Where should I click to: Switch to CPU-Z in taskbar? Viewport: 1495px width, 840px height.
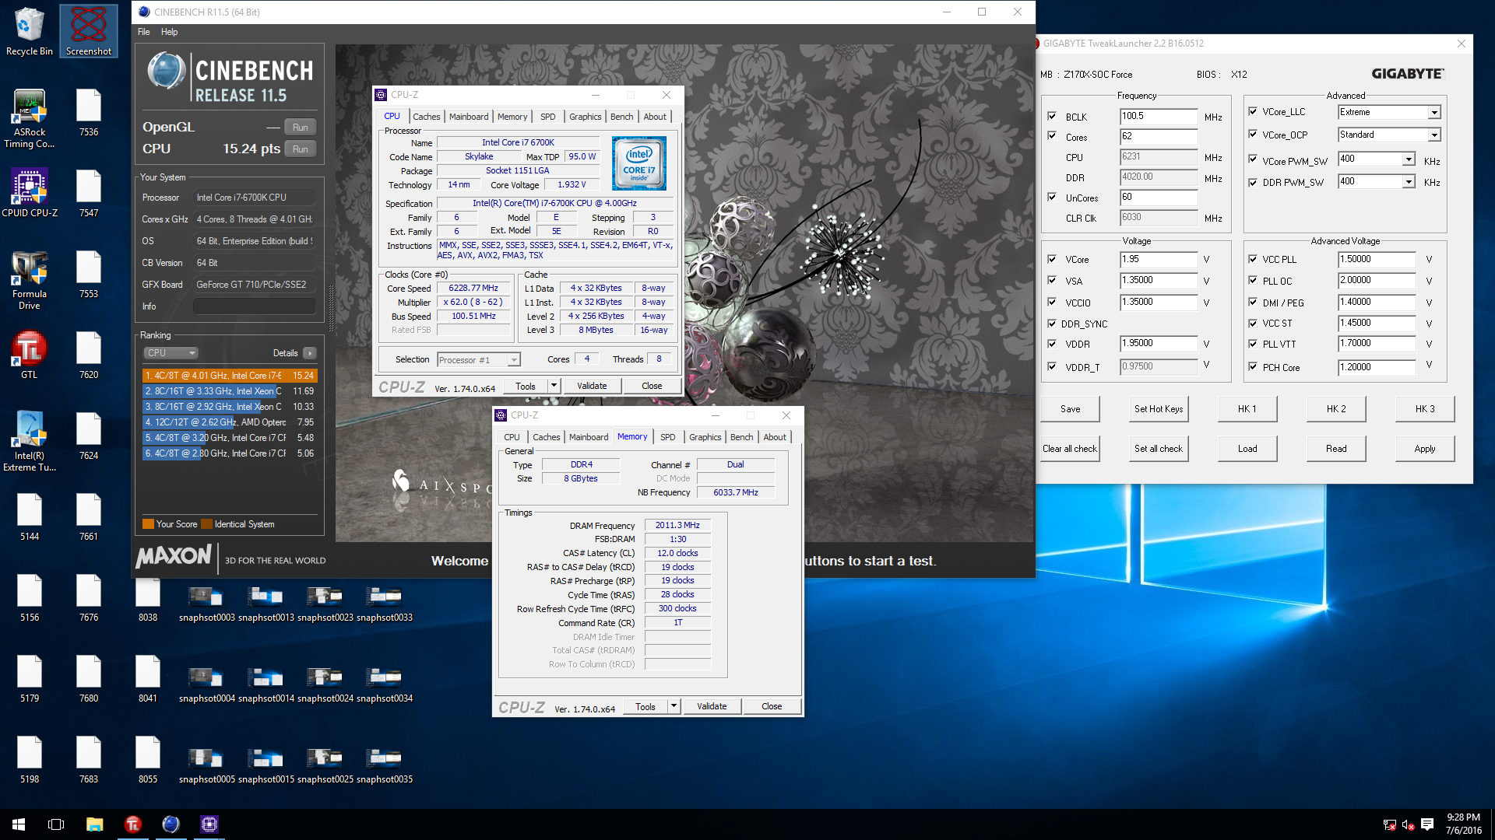coord(209,824)
